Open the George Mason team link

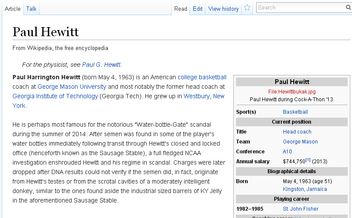[300, 142]
